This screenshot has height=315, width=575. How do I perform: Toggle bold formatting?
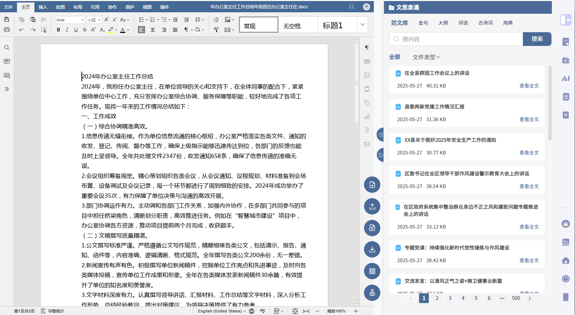pyautogui.click(x=58, y=30)
